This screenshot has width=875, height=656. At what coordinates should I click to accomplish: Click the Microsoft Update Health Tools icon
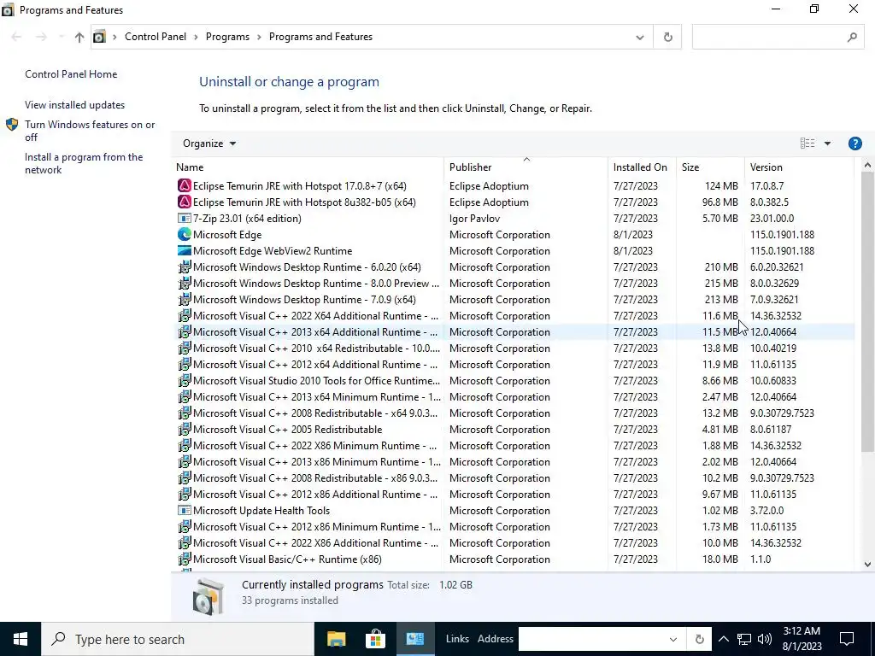point(185,510)
